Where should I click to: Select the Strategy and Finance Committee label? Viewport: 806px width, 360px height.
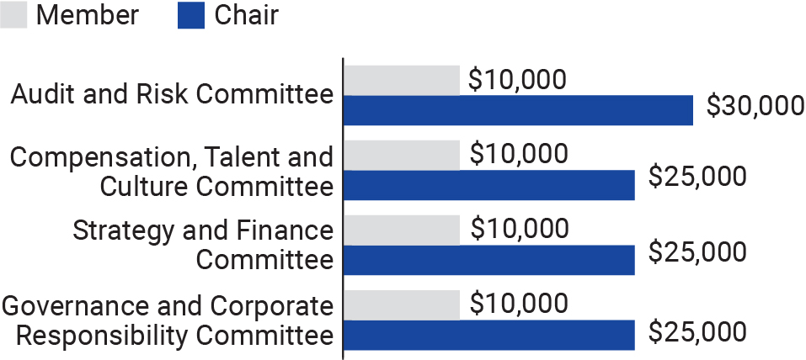coord(203,245)
